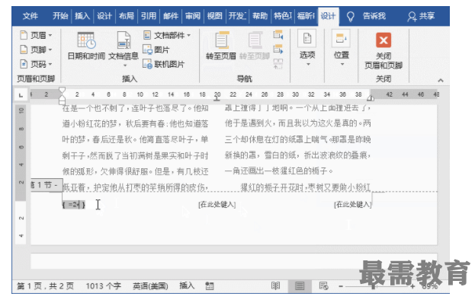
Task: Click the page count 第1页，共2页
Action: 46,286
